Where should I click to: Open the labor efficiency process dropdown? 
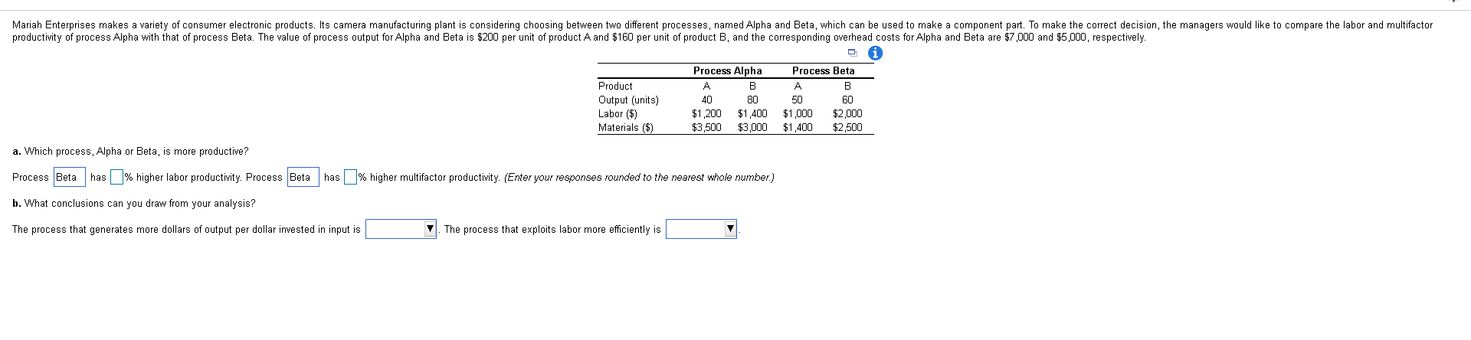click(x=701, y=229)
